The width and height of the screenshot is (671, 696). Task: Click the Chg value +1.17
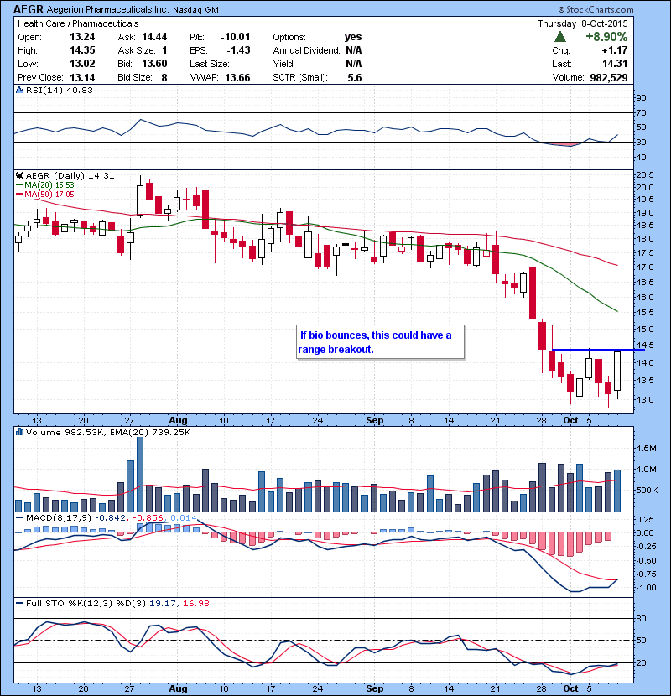(x=615, y=50)
